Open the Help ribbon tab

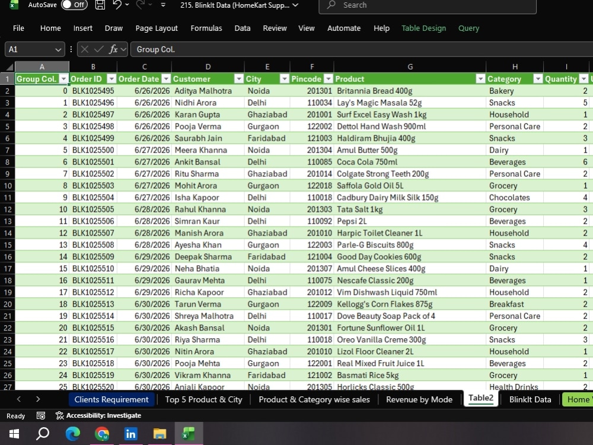click(x=381, y=28)
